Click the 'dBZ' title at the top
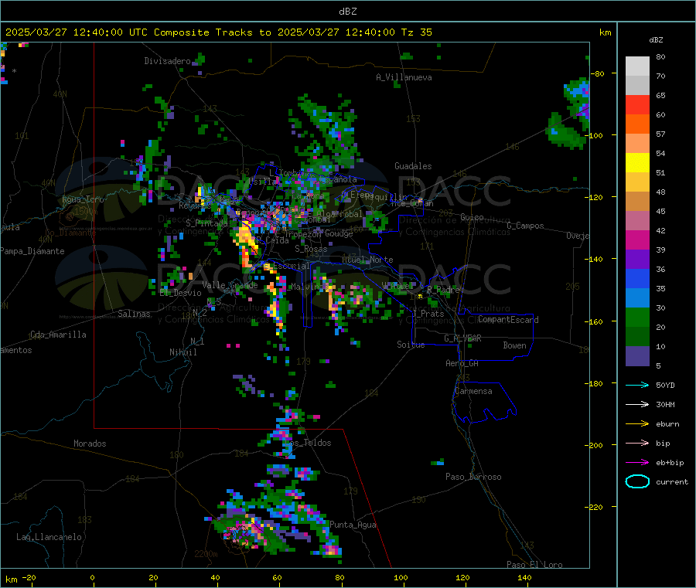The height and width of the screenshot is (588, 696). (347, 12)
